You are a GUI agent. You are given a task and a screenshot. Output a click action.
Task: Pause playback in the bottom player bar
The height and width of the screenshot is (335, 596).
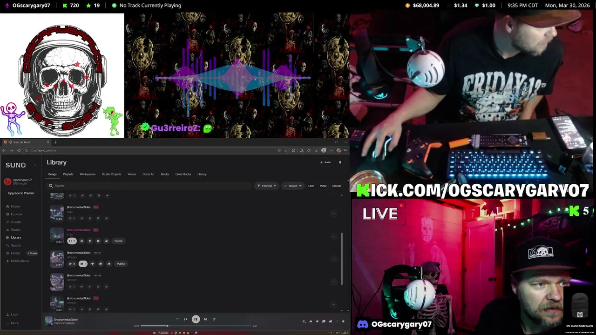pos(196,319)
